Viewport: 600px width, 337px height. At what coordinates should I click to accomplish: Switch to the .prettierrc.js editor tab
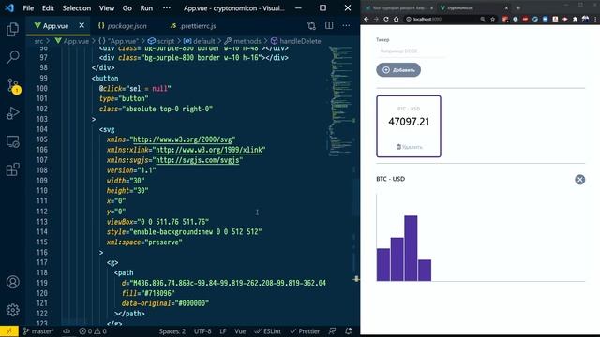[x=193, y=26]
